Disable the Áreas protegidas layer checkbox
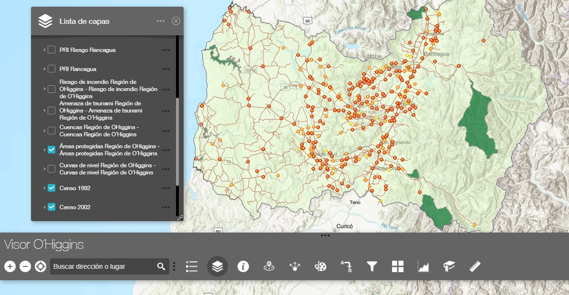 pyautogui.click(x=52, y=150)
